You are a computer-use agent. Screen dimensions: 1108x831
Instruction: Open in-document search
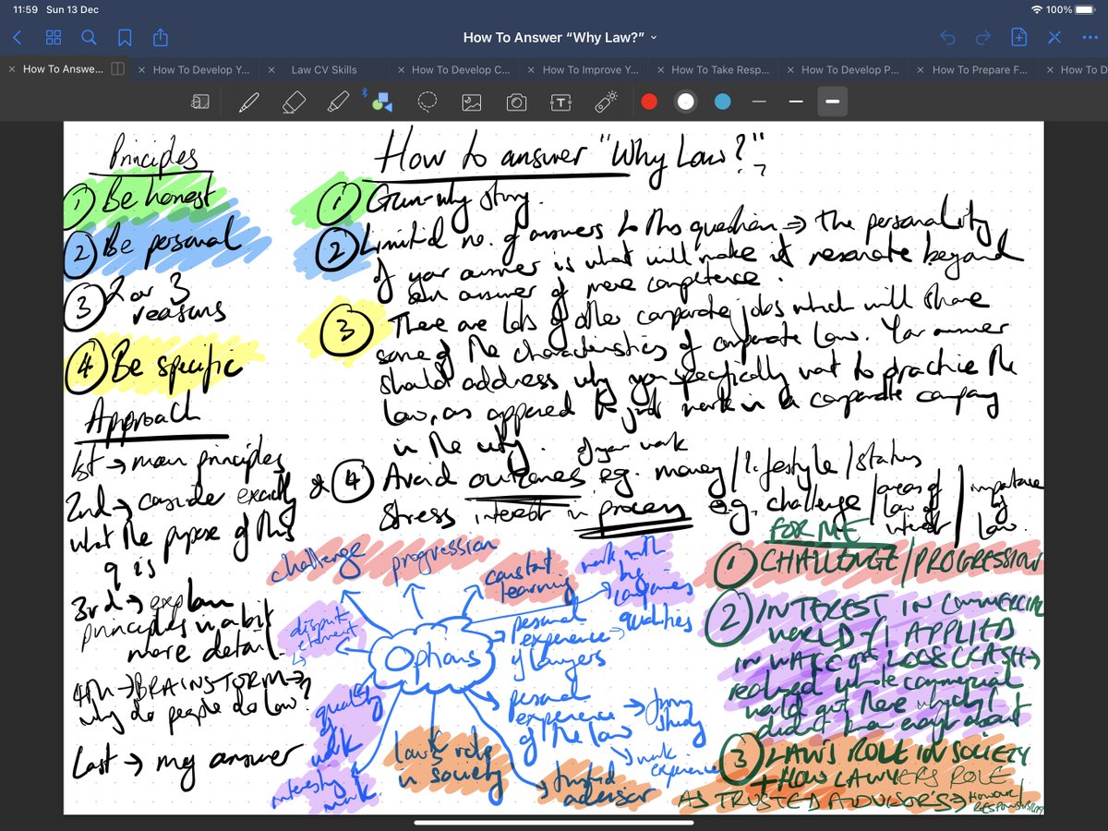tap(90, 38)
